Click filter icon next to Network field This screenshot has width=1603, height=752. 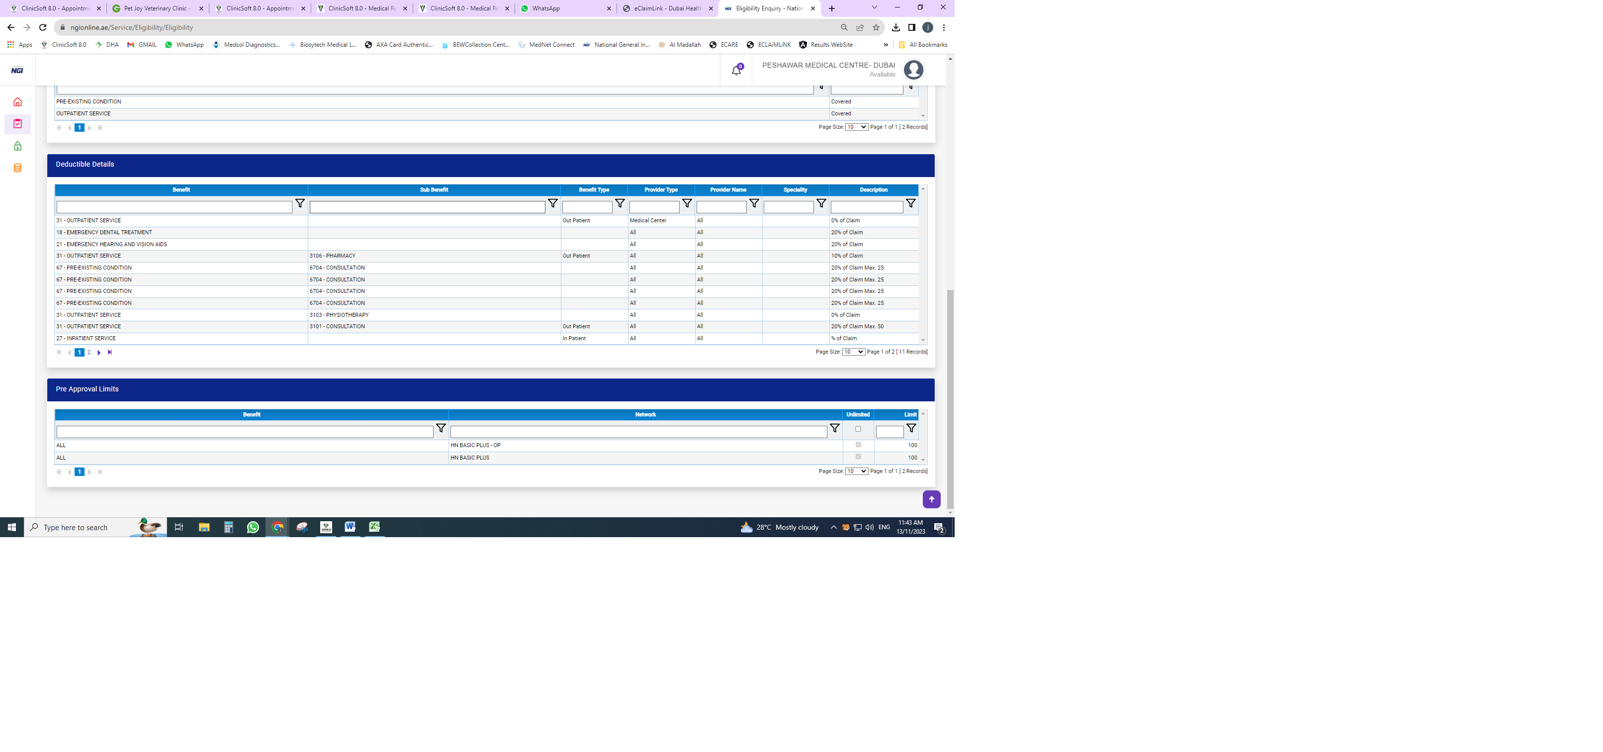(834, 428)
